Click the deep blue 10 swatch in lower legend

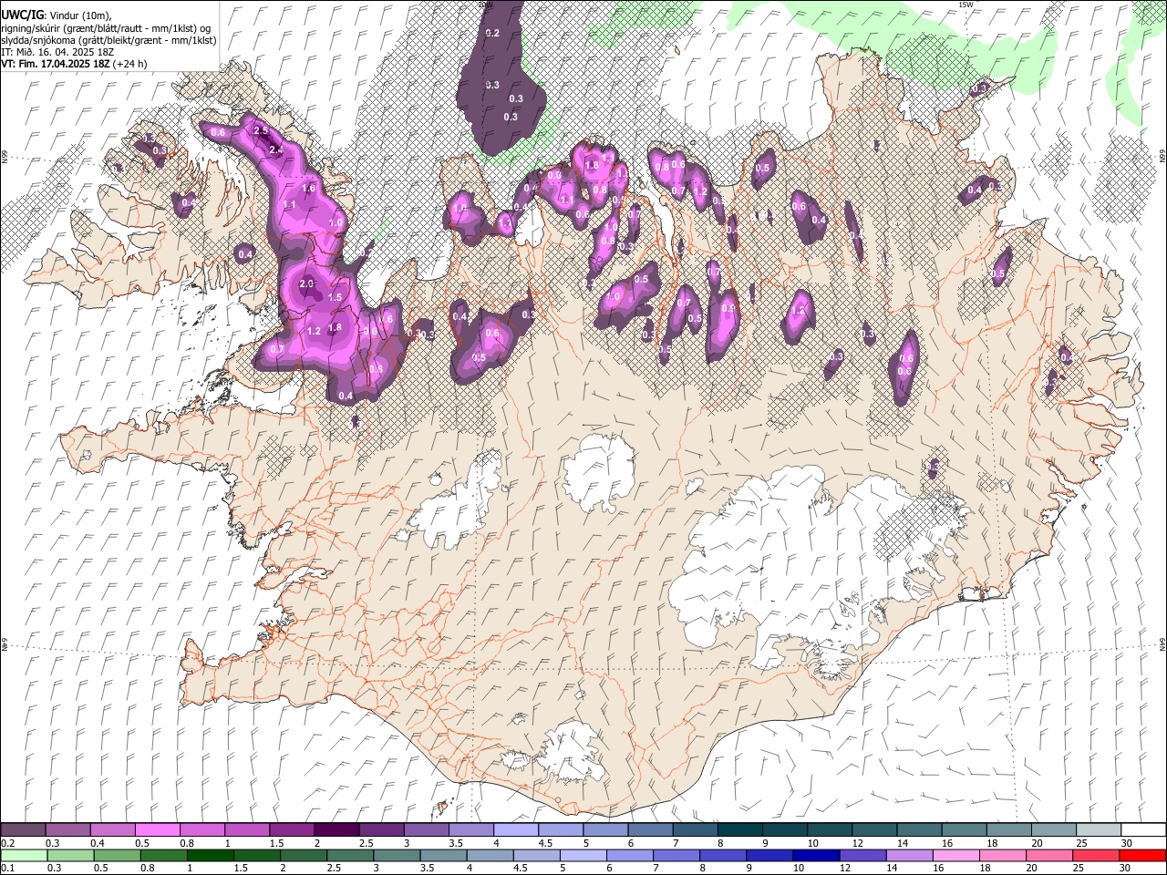[x=815, y=856]
